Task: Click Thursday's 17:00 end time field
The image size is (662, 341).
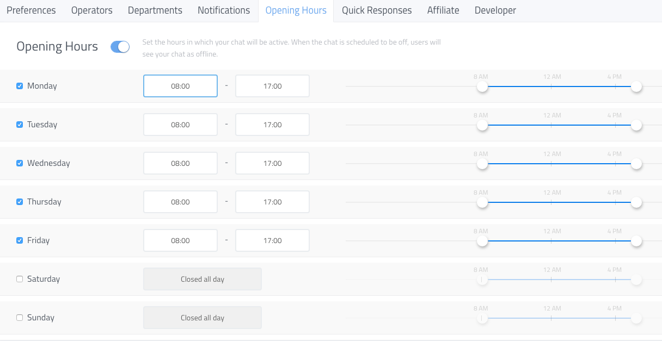Action: 272,202
